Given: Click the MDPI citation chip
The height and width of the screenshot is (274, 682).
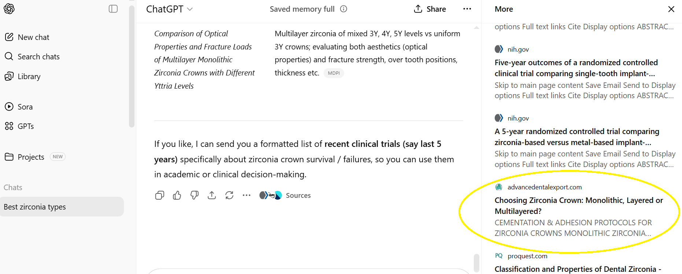Looking at the screenshot, I should (x=333, y=73).
